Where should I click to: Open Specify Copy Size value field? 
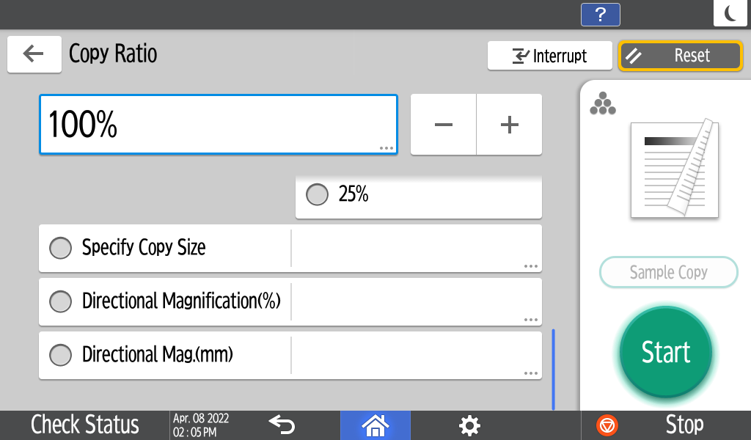(x=416, y=248)
